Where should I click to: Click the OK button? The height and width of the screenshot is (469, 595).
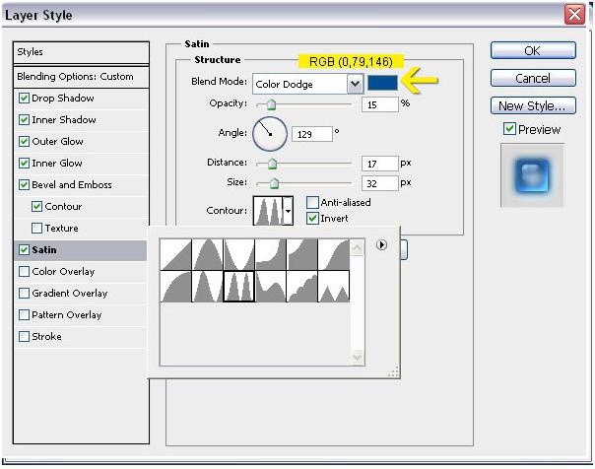533,50
